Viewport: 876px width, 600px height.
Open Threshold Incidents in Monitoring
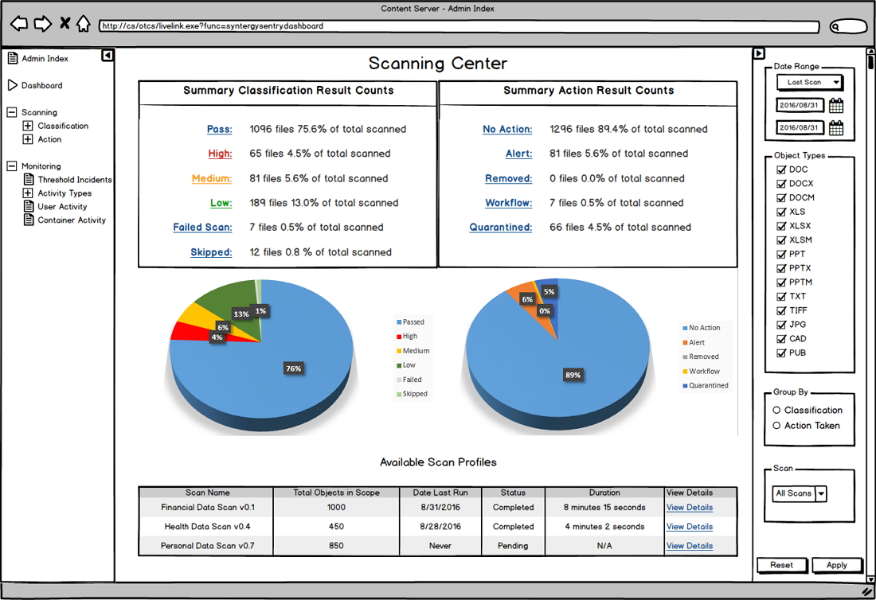coord(75,180)
